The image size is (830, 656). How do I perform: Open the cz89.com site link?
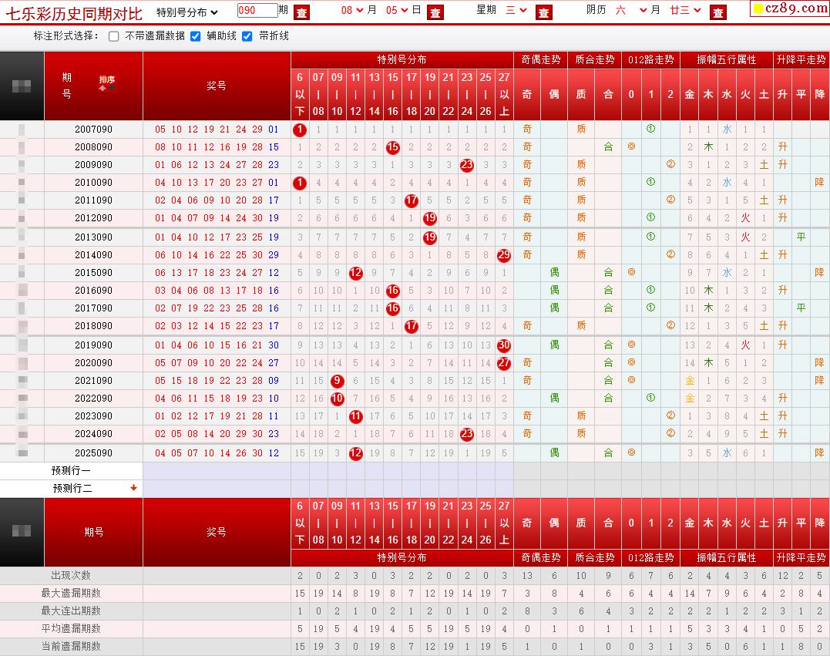[790, 8]
